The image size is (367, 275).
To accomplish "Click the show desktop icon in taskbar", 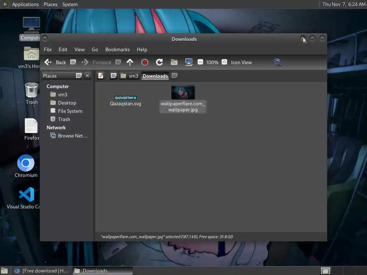I will coord(4,271).
